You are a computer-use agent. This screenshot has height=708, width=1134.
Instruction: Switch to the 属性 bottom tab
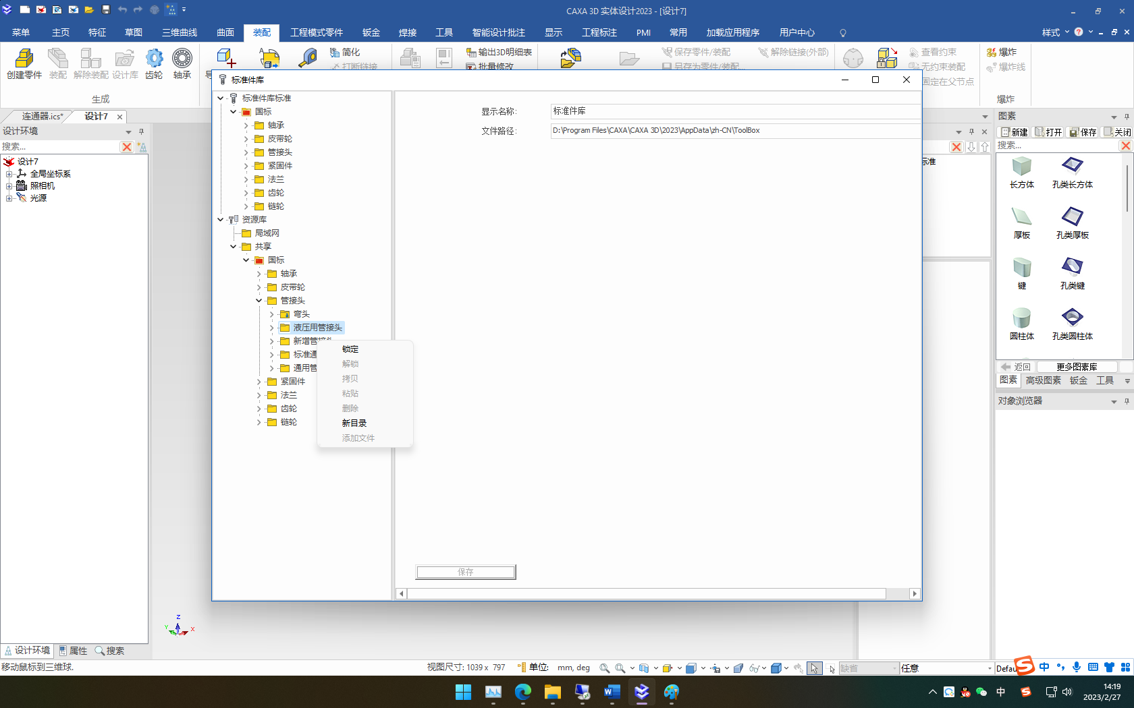pos(73,651)
